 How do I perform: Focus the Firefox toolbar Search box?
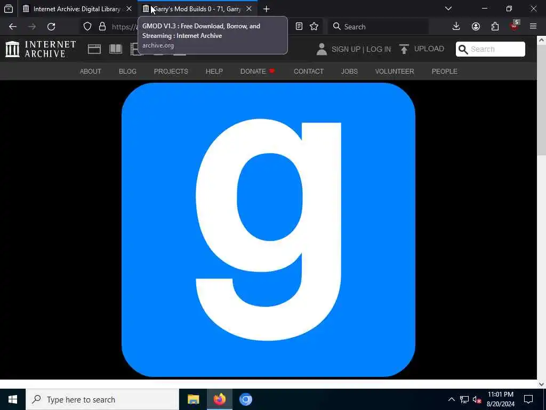coord(378,27)
